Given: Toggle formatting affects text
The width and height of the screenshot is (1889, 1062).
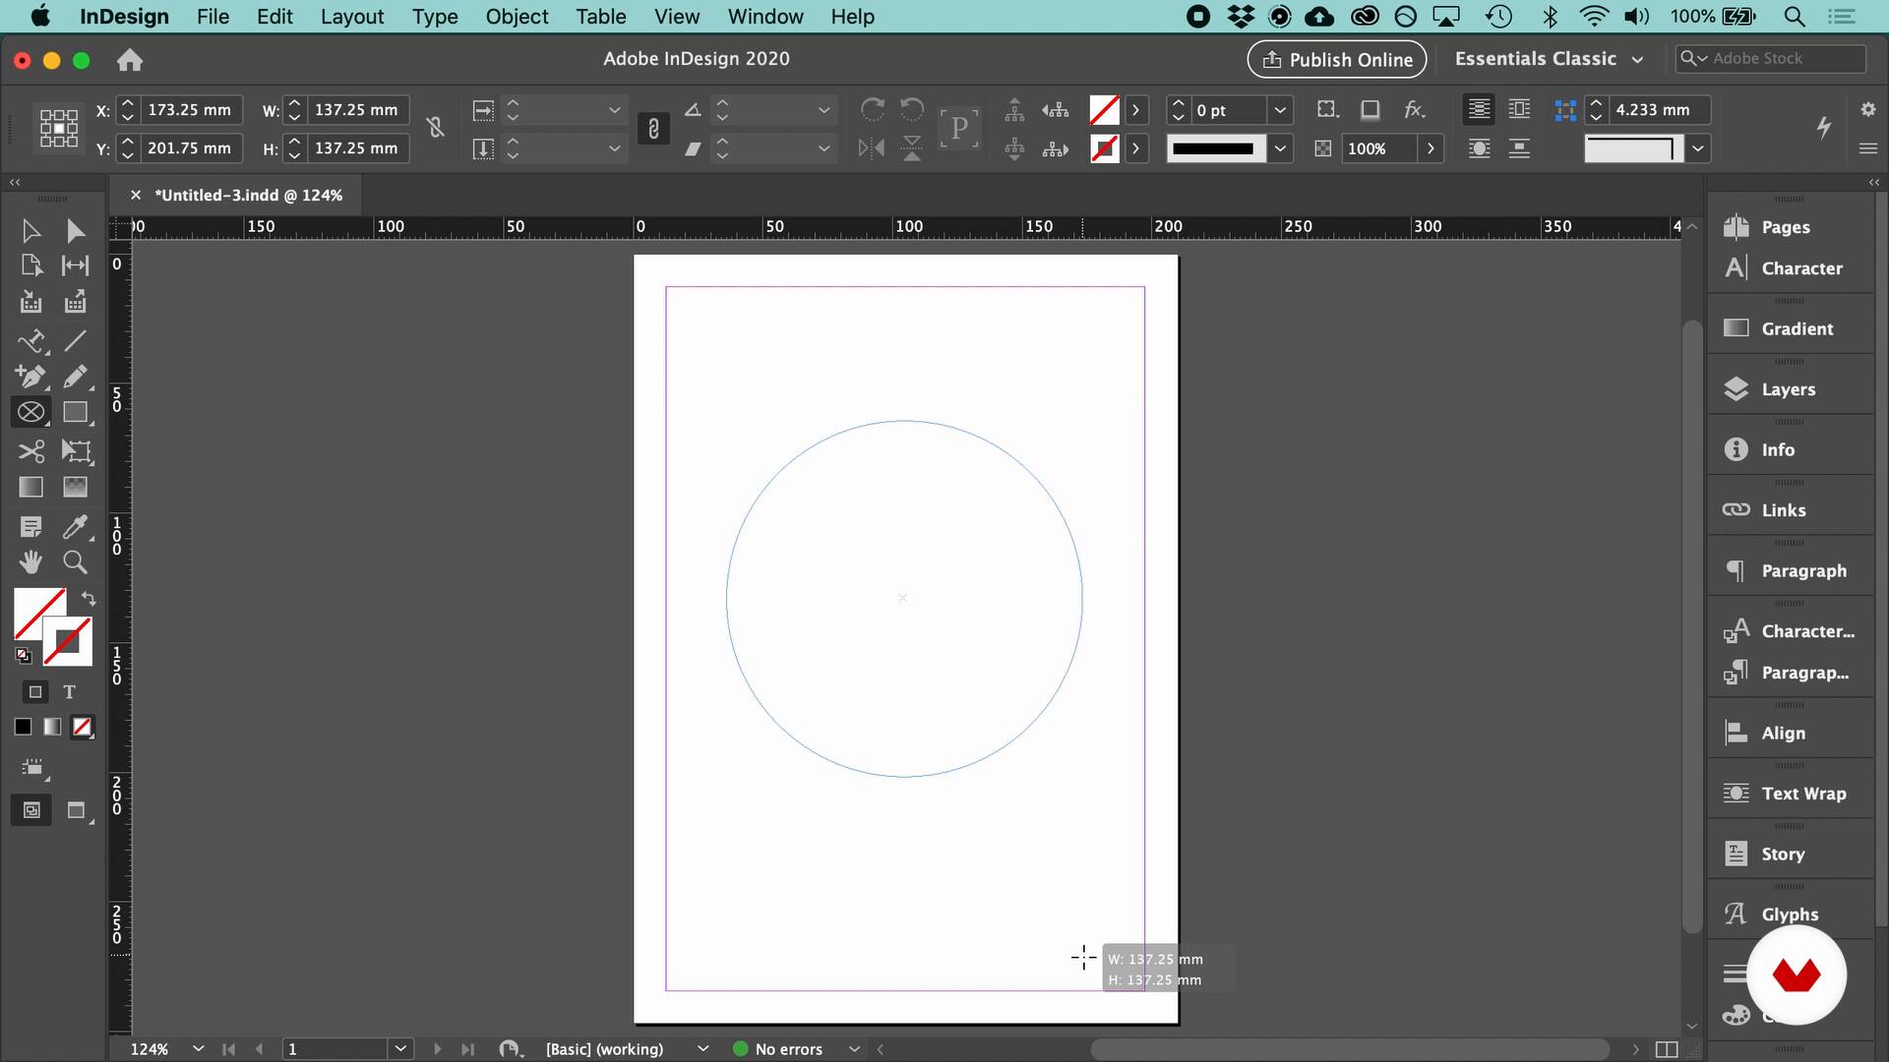Looking at the screenshot, I should 69,692.
